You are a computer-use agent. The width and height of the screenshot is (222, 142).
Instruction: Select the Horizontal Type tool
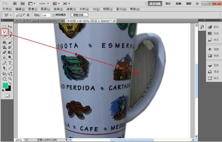[10, 63]
